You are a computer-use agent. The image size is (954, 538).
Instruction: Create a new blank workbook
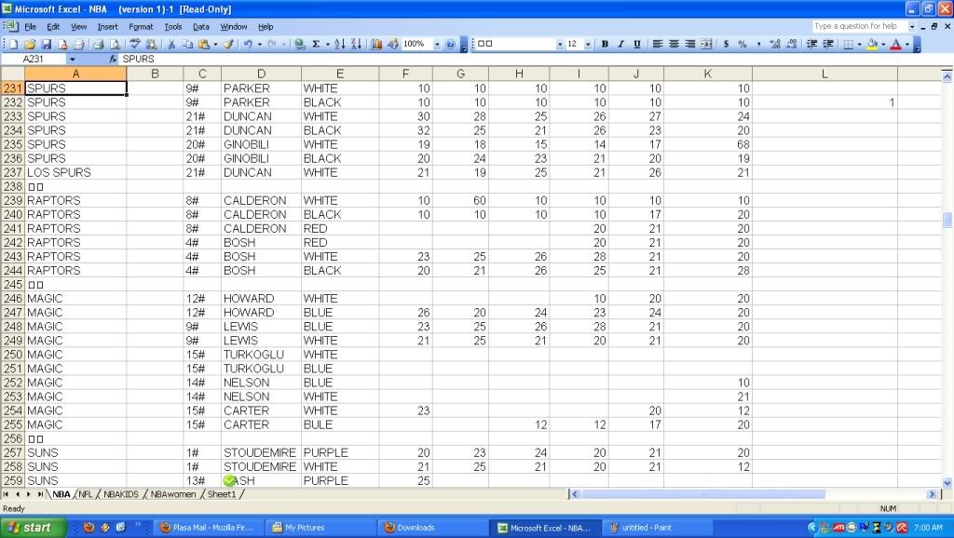13,44
